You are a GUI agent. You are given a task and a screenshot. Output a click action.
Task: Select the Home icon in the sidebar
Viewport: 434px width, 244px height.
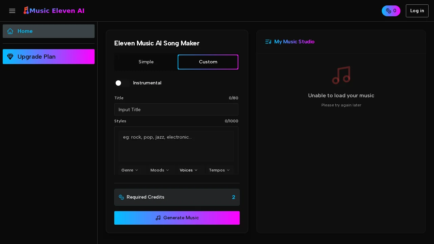(x=10, y=31)
